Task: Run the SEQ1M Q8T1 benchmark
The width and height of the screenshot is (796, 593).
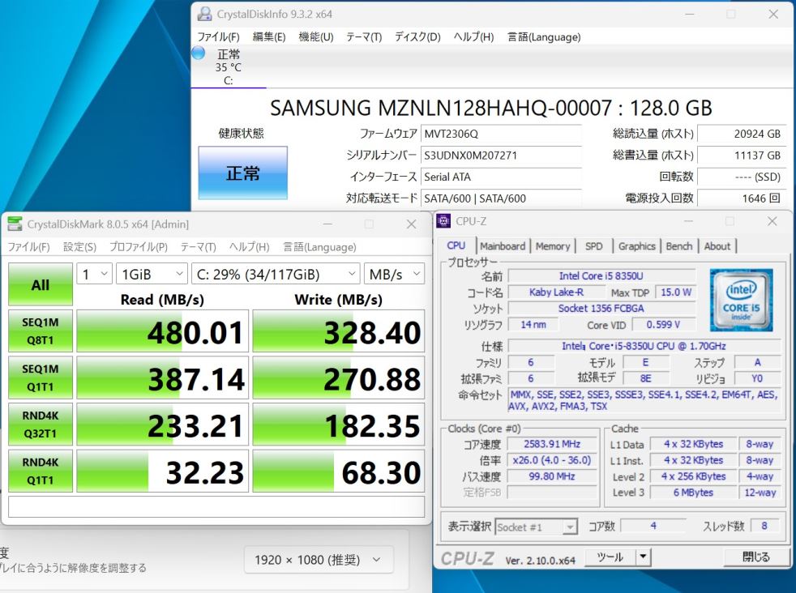Action: (x=40, y=331)
